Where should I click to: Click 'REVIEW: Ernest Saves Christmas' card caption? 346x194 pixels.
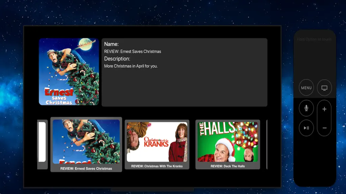(86, 168)
